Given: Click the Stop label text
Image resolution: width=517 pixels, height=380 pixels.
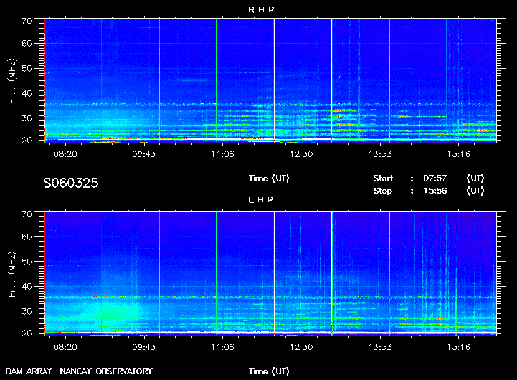Looking at the screenshot, I should click(382, 191).
